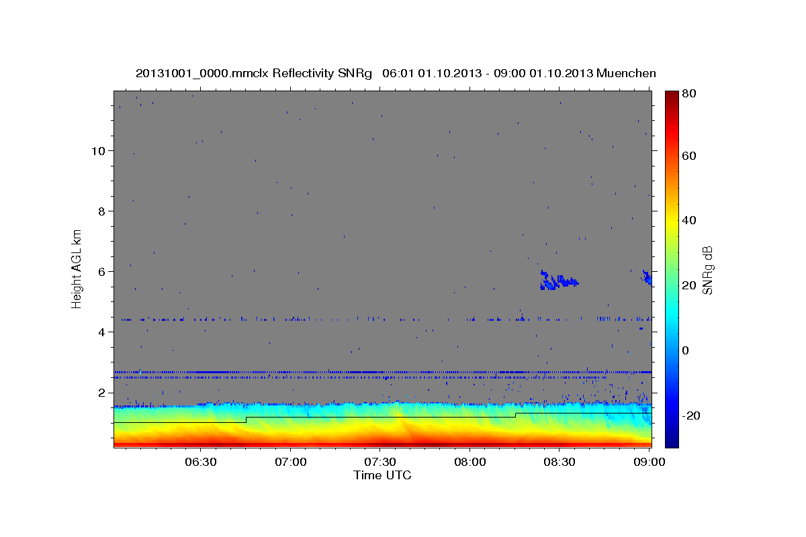The width and height of the screenshot is (806, 537).
Task: Click the 'SNRg dB' colorbar label
Action: pos(707,270)
